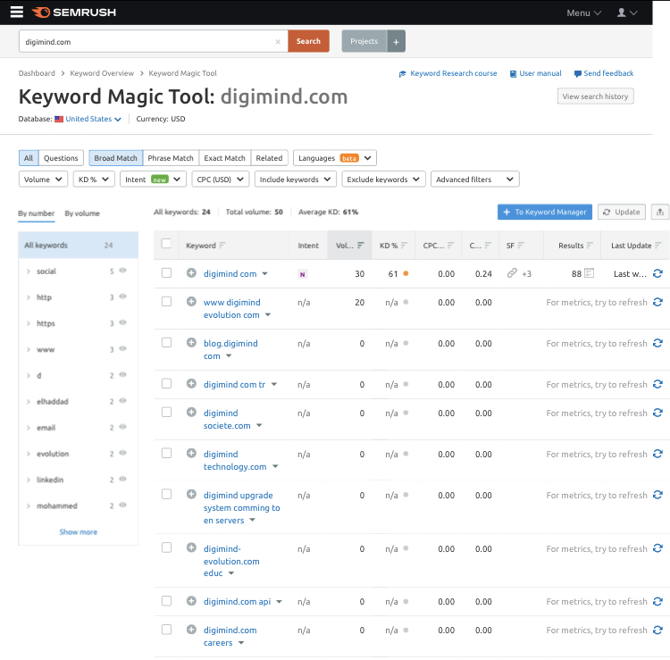Toggle the select-all keywords checkbox
Screen dimensions: 670x660
pyautogui.click(x=166, y=244)
